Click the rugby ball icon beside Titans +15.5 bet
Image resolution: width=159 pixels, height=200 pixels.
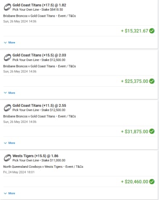tap(7, 58)
